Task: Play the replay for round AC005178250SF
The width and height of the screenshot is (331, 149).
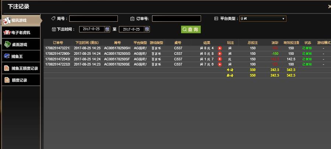Action: pyautogui.click(x=220, y=59)
